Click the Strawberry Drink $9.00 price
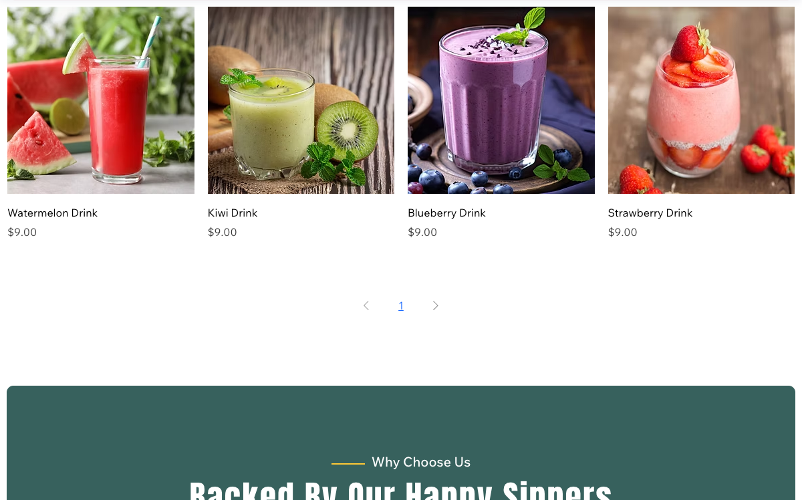The image size is (802, 500). [623, 232]
